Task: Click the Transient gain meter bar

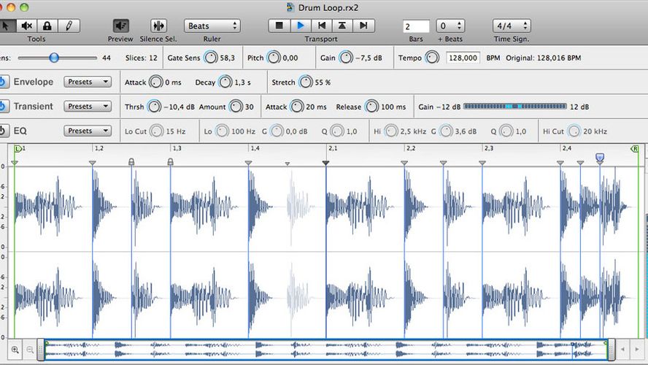Action: pos(515,107)
